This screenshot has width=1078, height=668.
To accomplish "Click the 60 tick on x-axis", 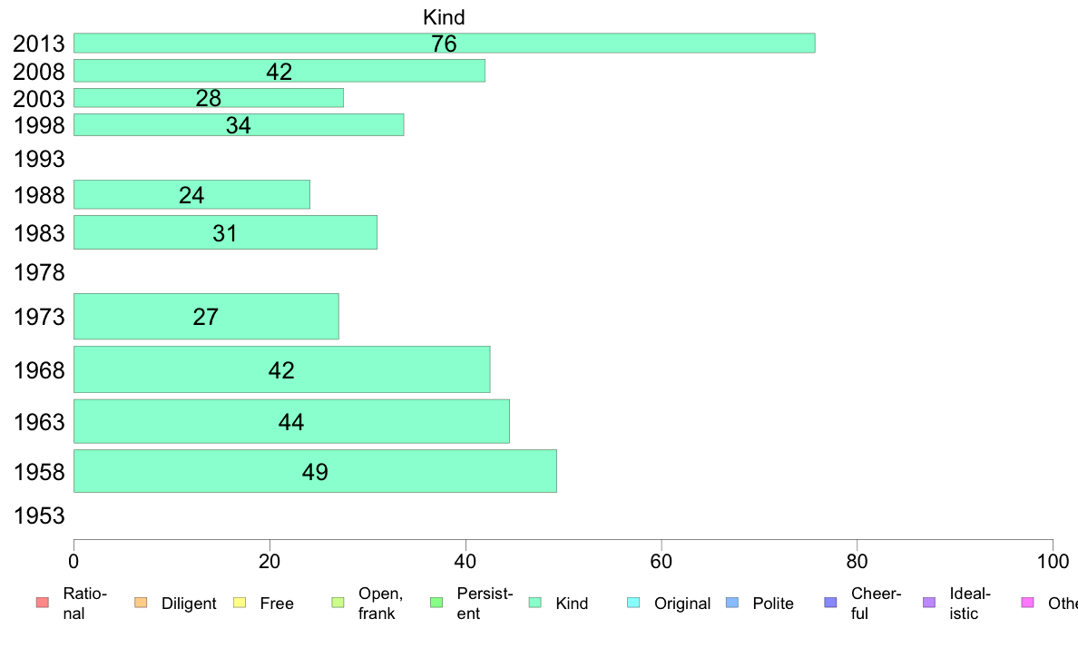I will click(x=661, y=562).
